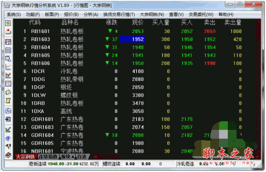Open the grid table view icon
This screenshot has width=266, height=172.
point(8,51)
